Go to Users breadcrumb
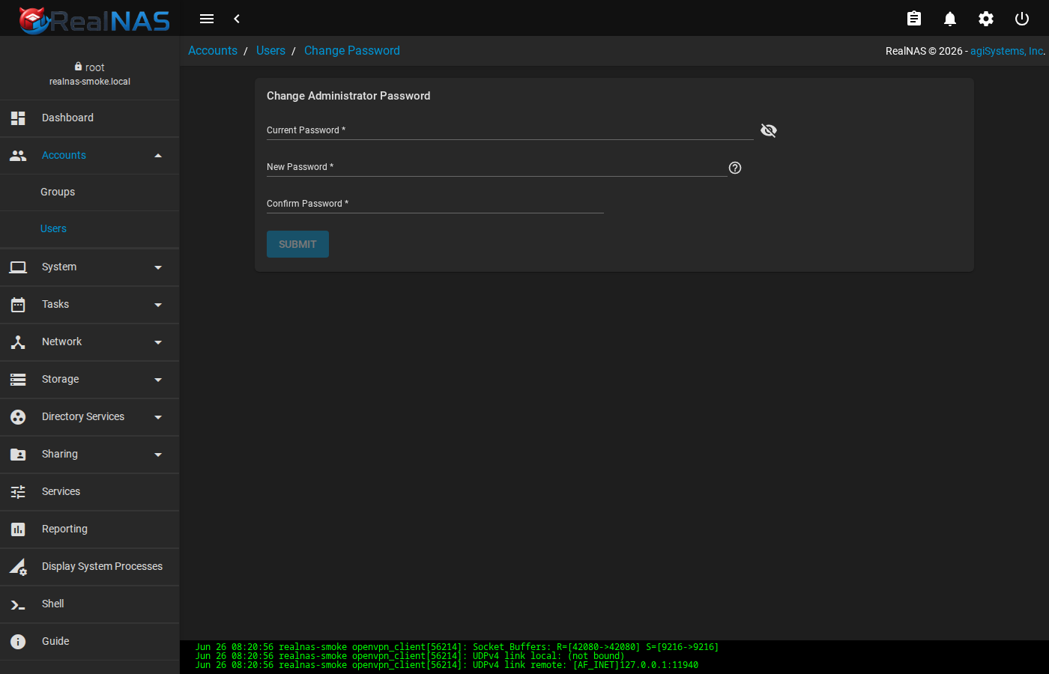The image size is (1049, 674). pyautogui.click(x=270, y=50)
